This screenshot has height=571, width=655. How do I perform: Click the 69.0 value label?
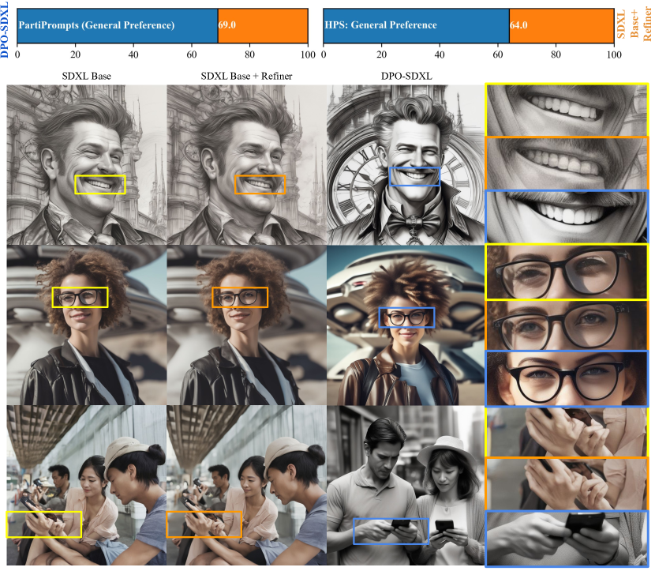coord(226,25)
